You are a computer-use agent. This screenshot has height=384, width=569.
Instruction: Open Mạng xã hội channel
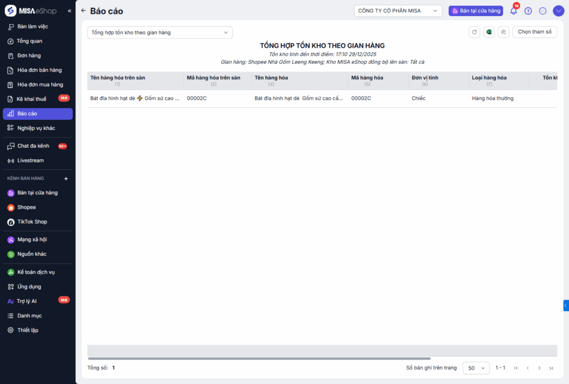(x=38, y=240)
